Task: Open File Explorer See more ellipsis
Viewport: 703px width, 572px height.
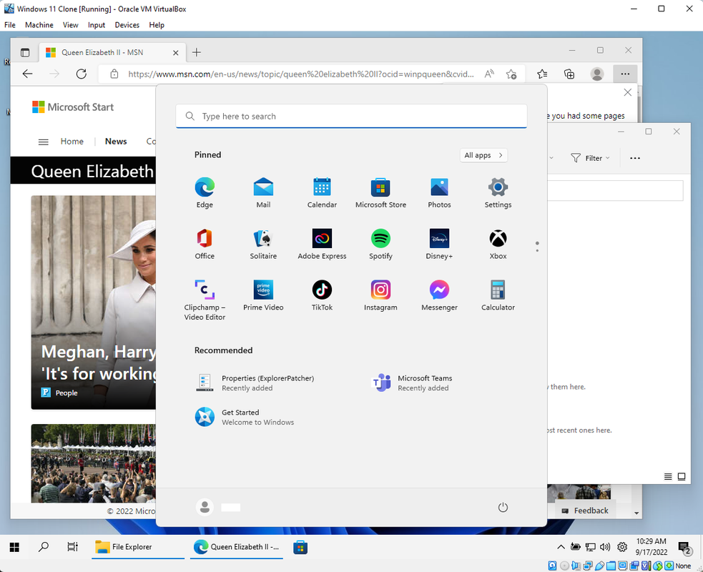Action: point(635,158)
